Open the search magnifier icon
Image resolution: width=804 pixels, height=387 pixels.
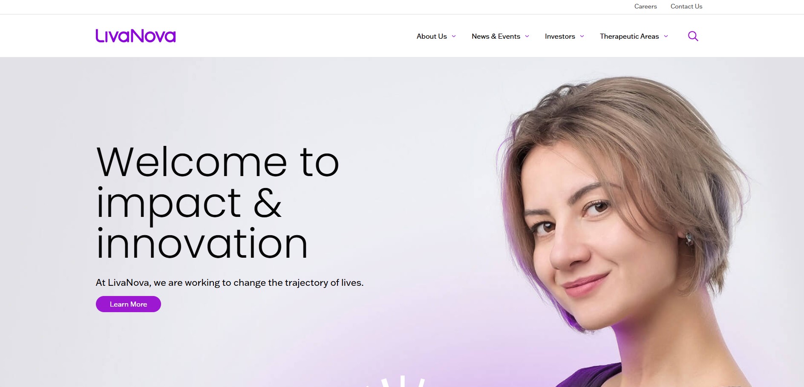693,36
